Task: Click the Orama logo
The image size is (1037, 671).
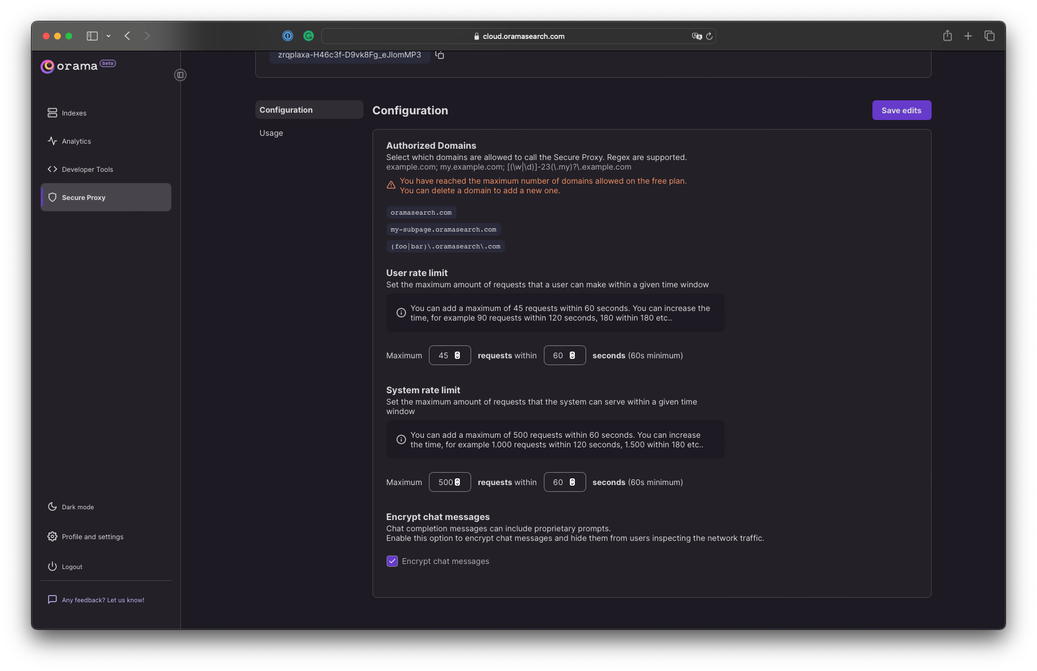Action: pos(78,66)
